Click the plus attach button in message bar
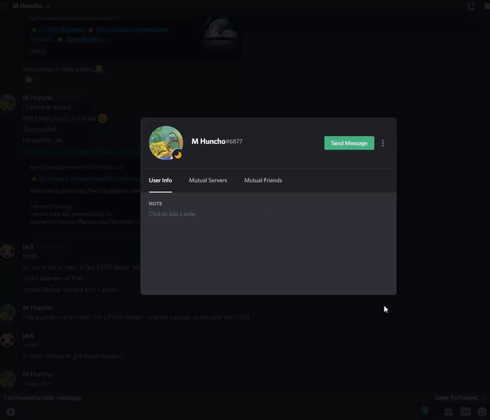This screenshot has width=490, height=420. pyautogui.click(x=10, y=412)
